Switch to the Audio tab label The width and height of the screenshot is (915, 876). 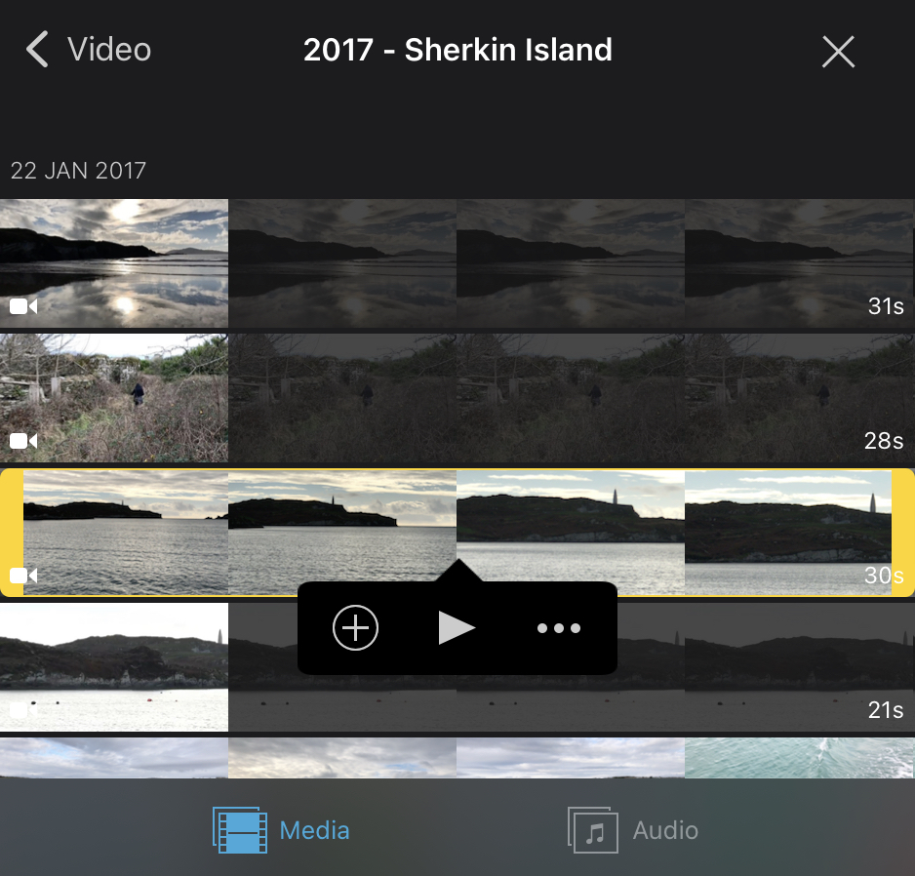coord(665,830)
